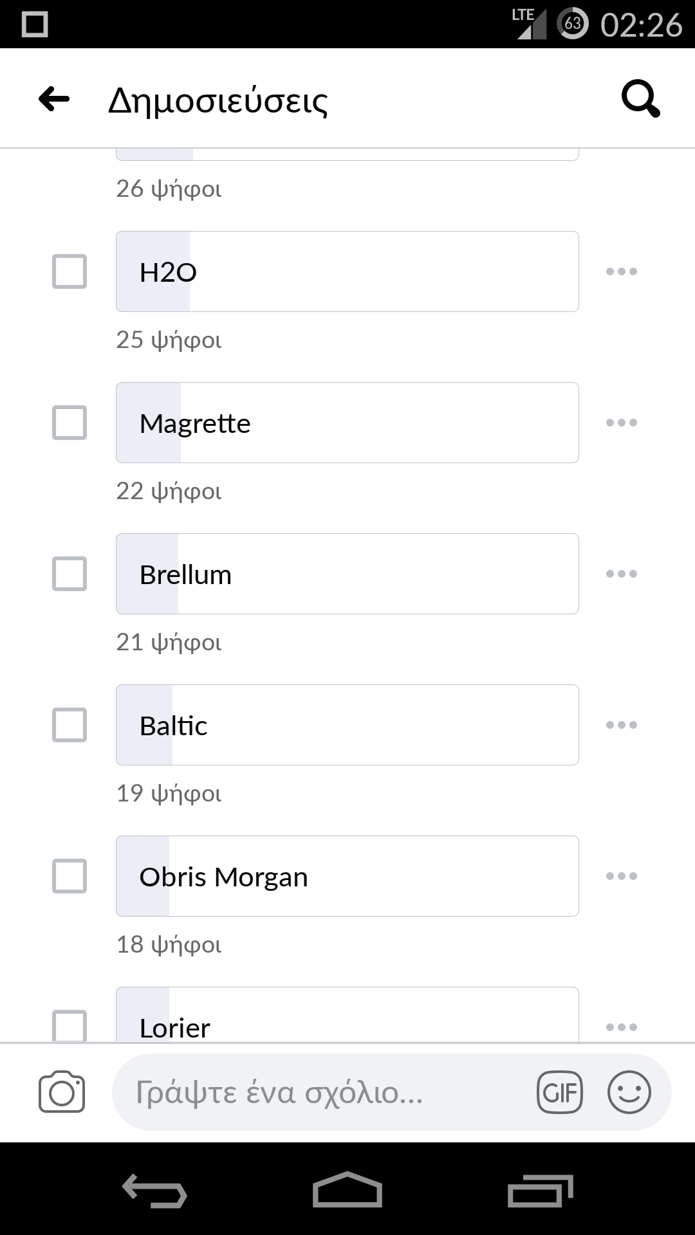
Task: Tick the Magrette checkbox
Action: (69, 423)
